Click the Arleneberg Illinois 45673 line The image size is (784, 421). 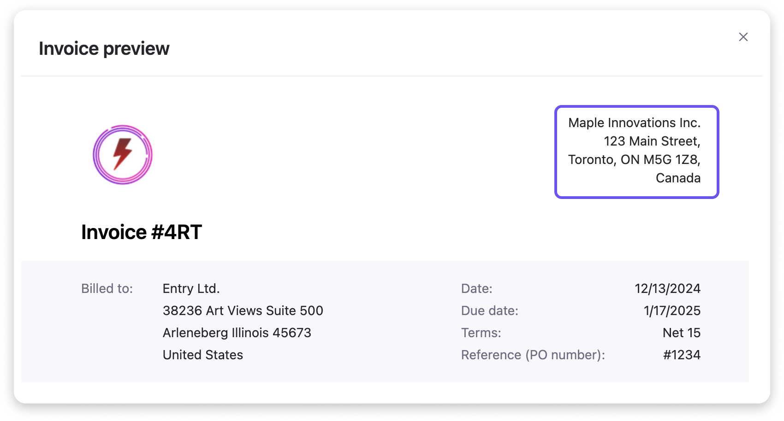tap(237, 333)
